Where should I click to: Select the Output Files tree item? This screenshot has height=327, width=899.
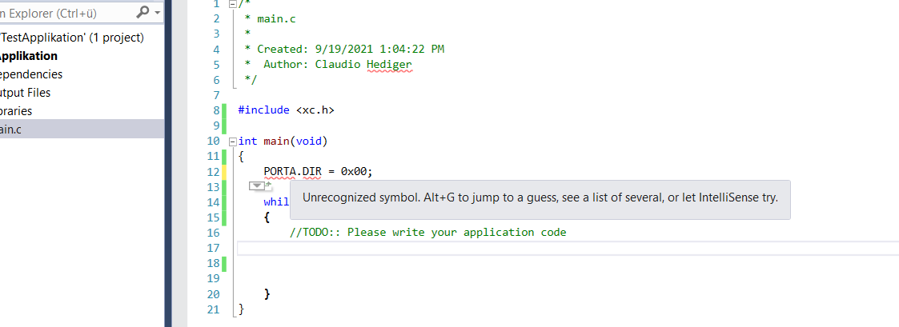(x=26, y=93)
